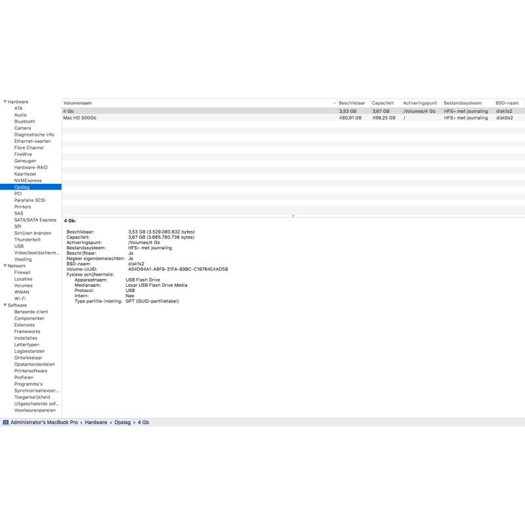Select Locaties under Netwerk

[x=23, y=279]
